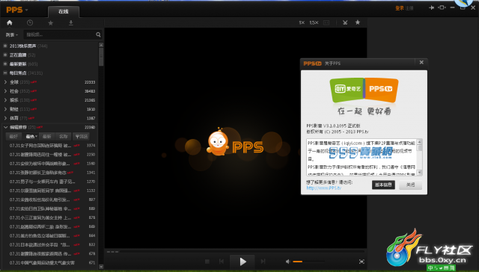Expand the 最新更新 category
Image resolution: width=479 pixels, height=272 pixels.
(x=5, y=64)
